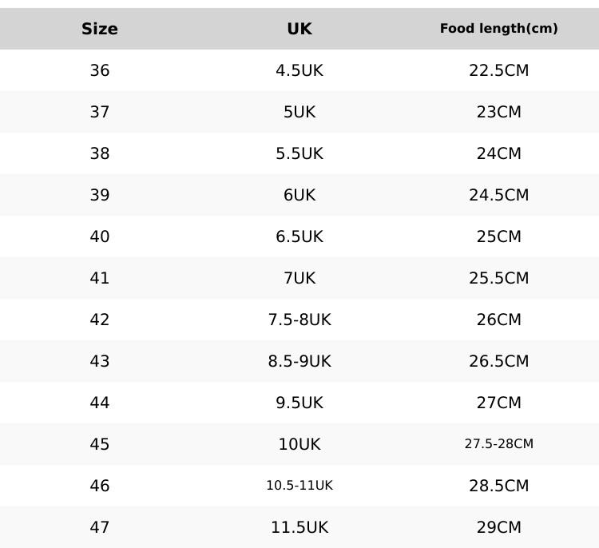
Task: Click the 11.5UK cell
Action: [299, 527]
